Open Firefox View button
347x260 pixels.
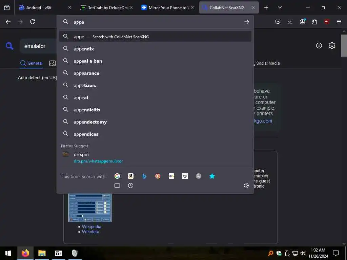click(x=7, y=7)
